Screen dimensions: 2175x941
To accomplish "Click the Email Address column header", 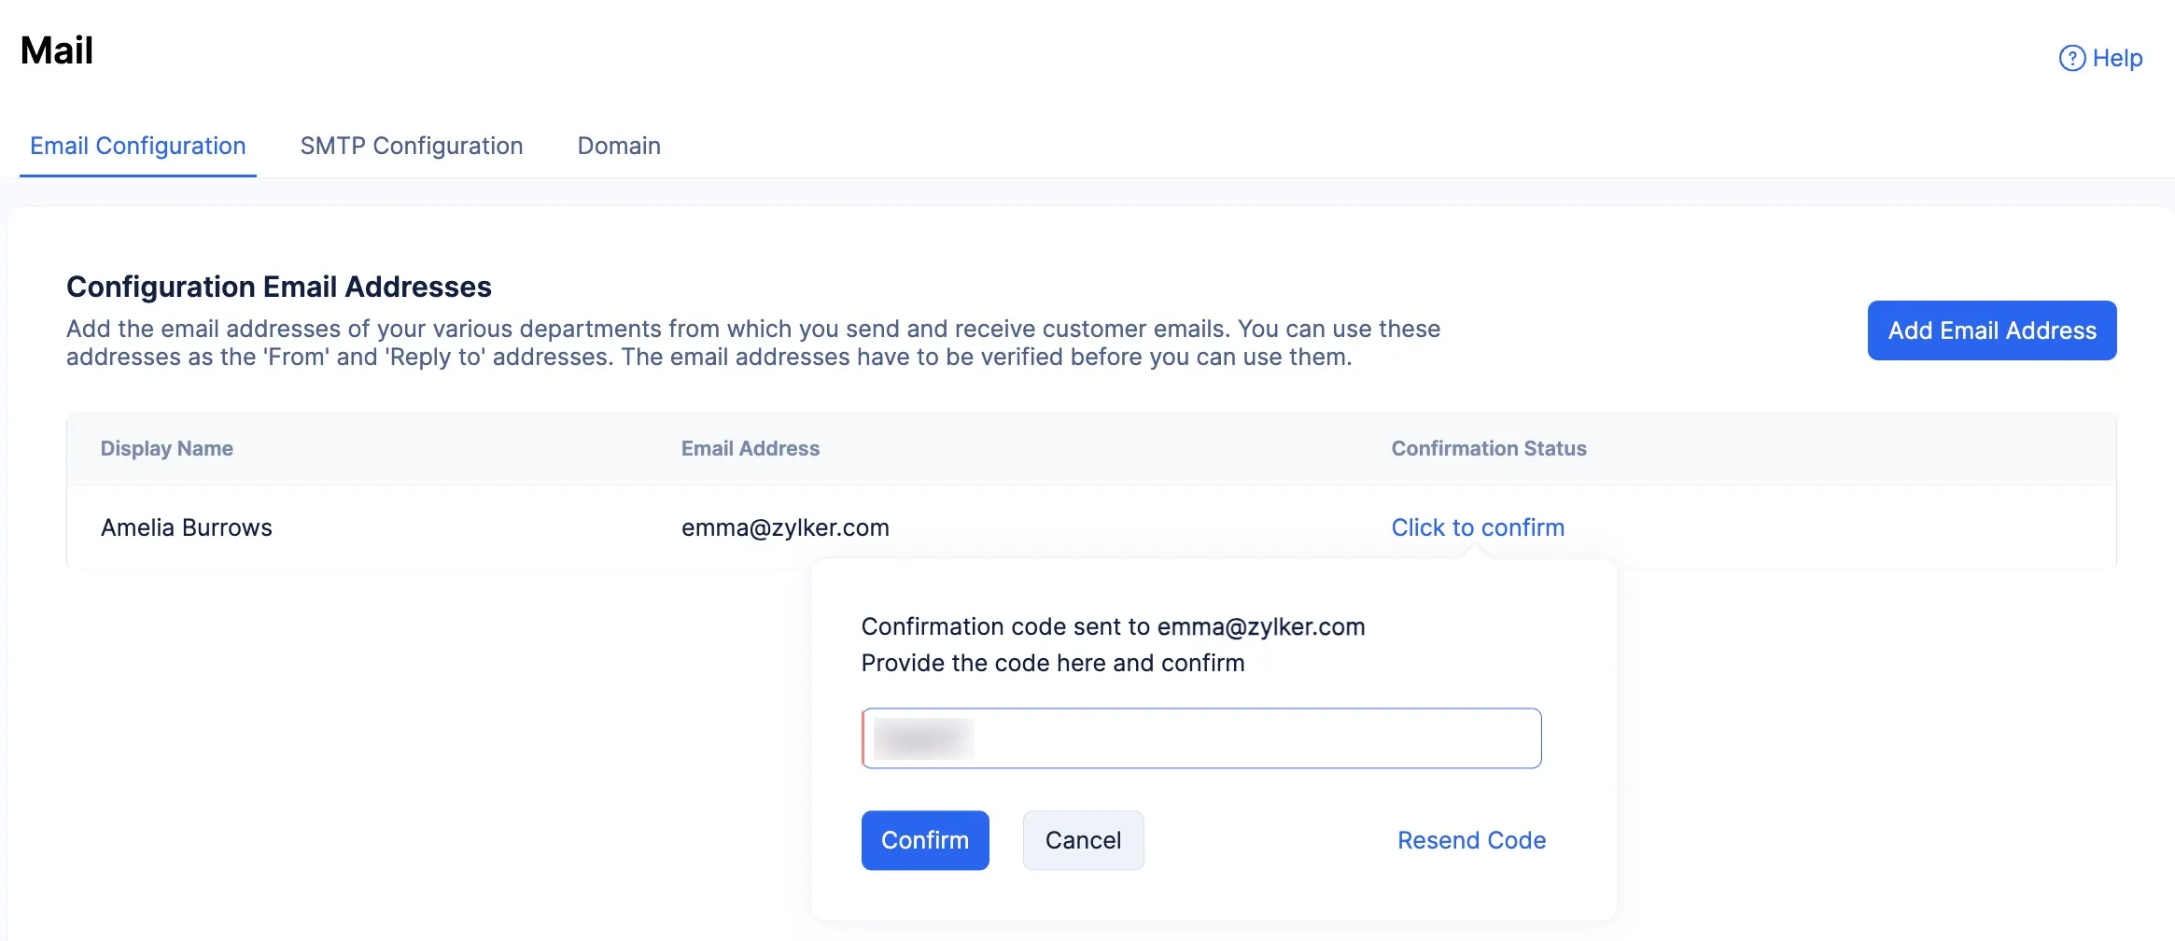I will click(751, 448).
